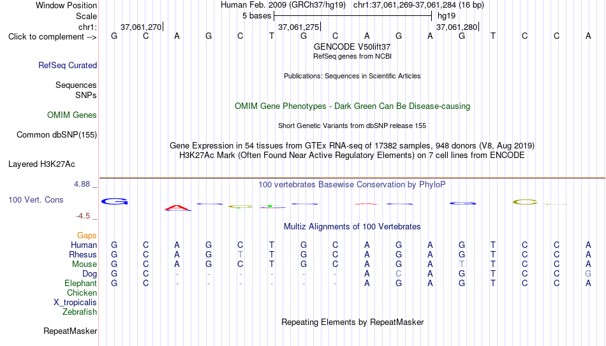Click 'RefSeq genes from NCBI' title
This screenshot has height=346, width=606.
(352, 56)
